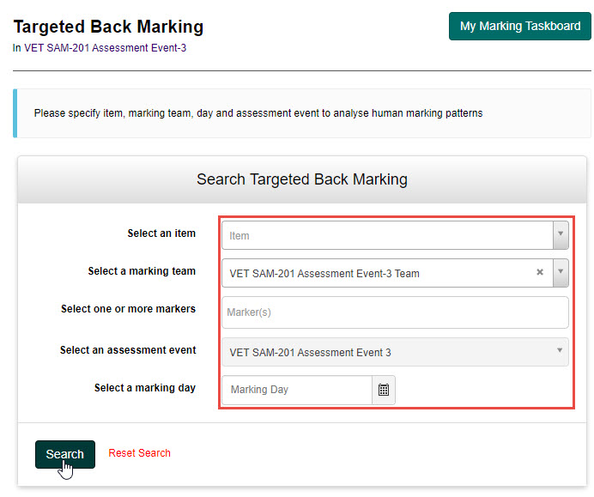Expand the marking team dropdown arrow
Image resolution: width=594 pixels, height=497 pixels.
tap(561, 273)
